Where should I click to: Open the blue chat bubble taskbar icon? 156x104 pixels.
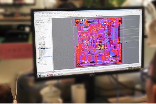tap(57, 75)
